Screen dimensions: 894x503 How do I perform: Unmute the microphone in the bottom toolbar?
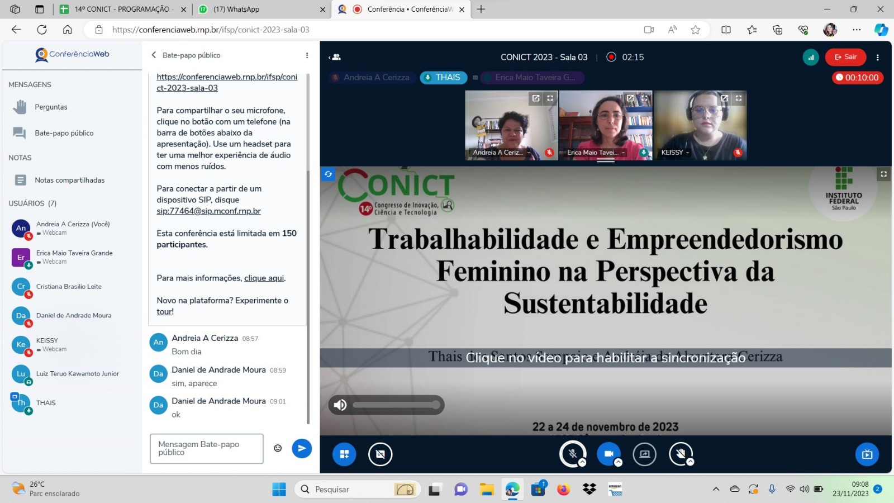pos(572,453)
